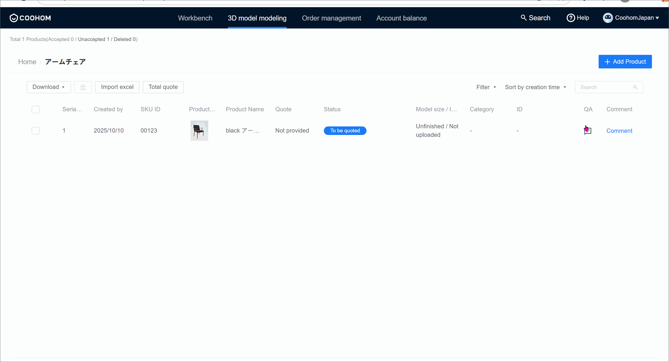Open the black chair product thumbnail

[199, 131]
